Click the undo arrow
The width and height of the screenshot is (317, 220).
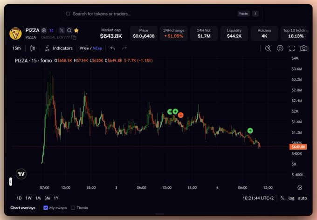113,48
